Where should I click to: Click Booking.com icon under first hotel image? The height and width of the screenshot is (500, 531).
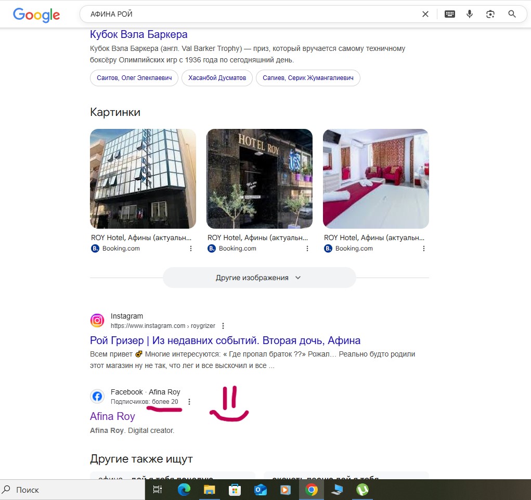pos(95,248)
